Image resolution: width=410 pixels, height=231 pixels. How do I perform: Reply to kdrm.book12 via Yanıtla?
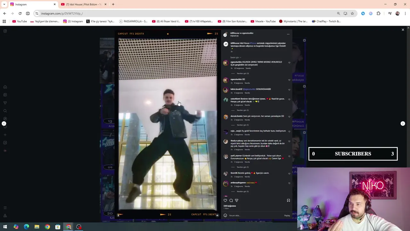click(x=247, y=93)
